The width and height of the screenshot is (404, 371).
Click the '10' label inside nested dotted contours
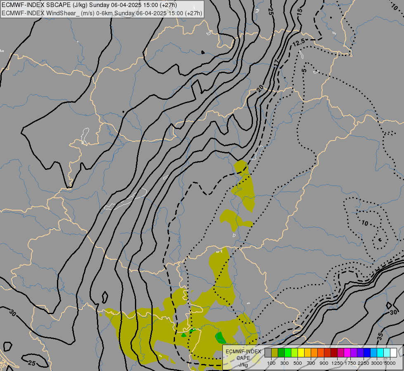click(x=365, y=223)
